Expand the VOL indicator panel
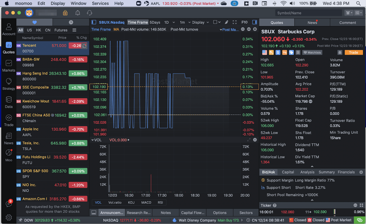 pos(249,140)
